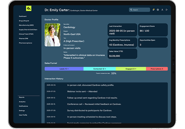
Task: Select Pharma CRM in sidebar
Action: [23, 39]
